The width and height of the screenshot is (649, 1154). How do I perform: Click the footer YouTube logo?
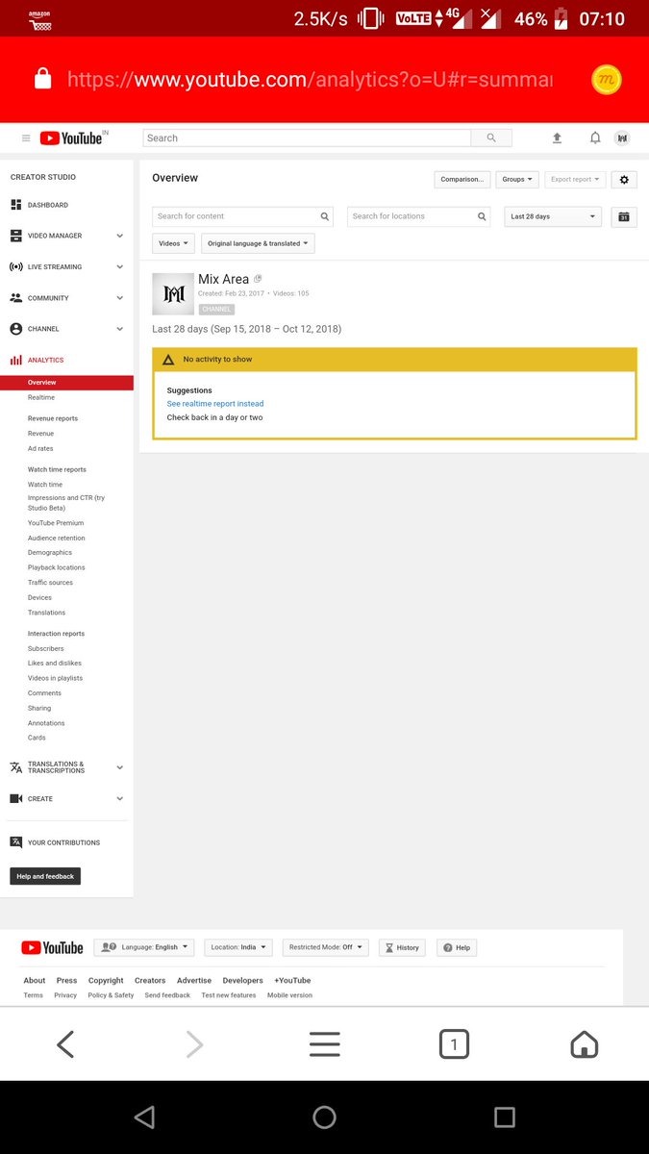(52, 948)
